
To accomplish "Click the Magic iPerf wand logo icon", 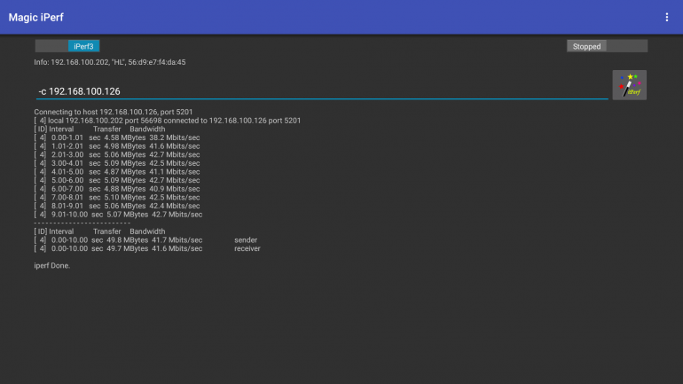I will coord(629,85).
